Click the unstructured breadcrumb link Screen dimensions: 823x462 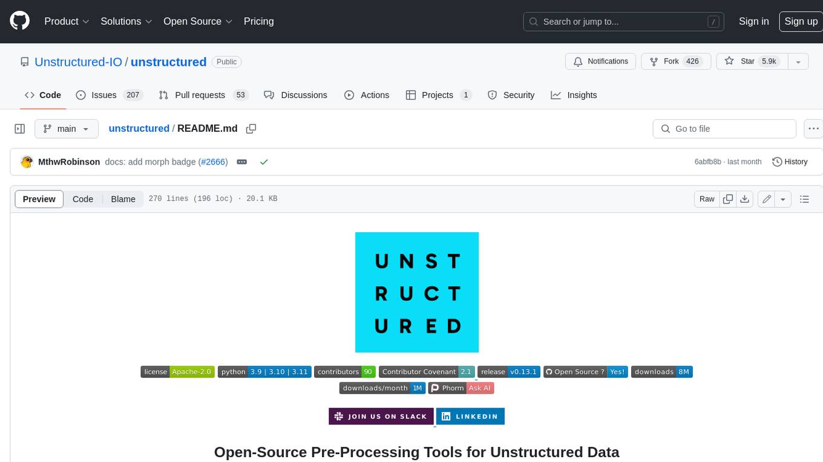coord(139,128)
